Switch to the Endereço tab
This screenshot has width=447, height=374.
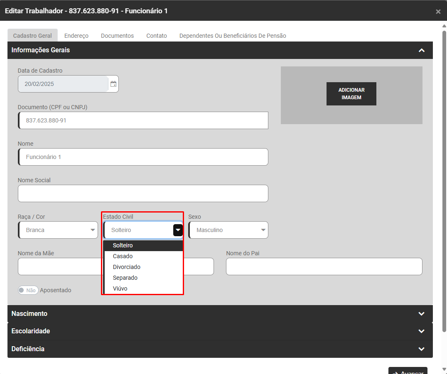pyautogui.click(x=76, y=36)
